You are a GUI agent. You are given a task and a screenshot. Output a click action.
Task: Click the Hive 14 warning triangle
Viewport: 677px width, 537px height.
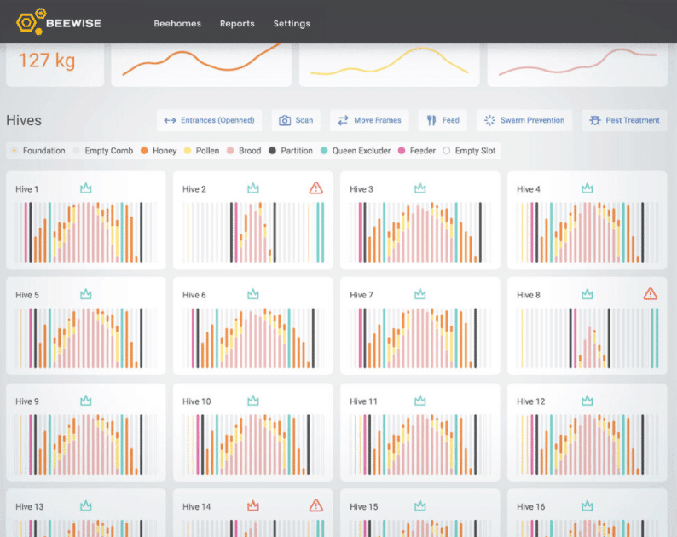(x=316, y=505)
